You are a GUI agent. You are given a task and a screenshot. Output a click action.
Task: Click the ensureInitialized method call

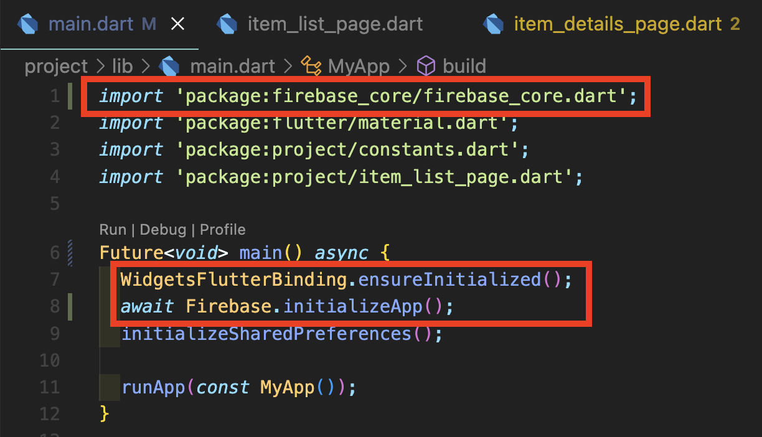449,280
